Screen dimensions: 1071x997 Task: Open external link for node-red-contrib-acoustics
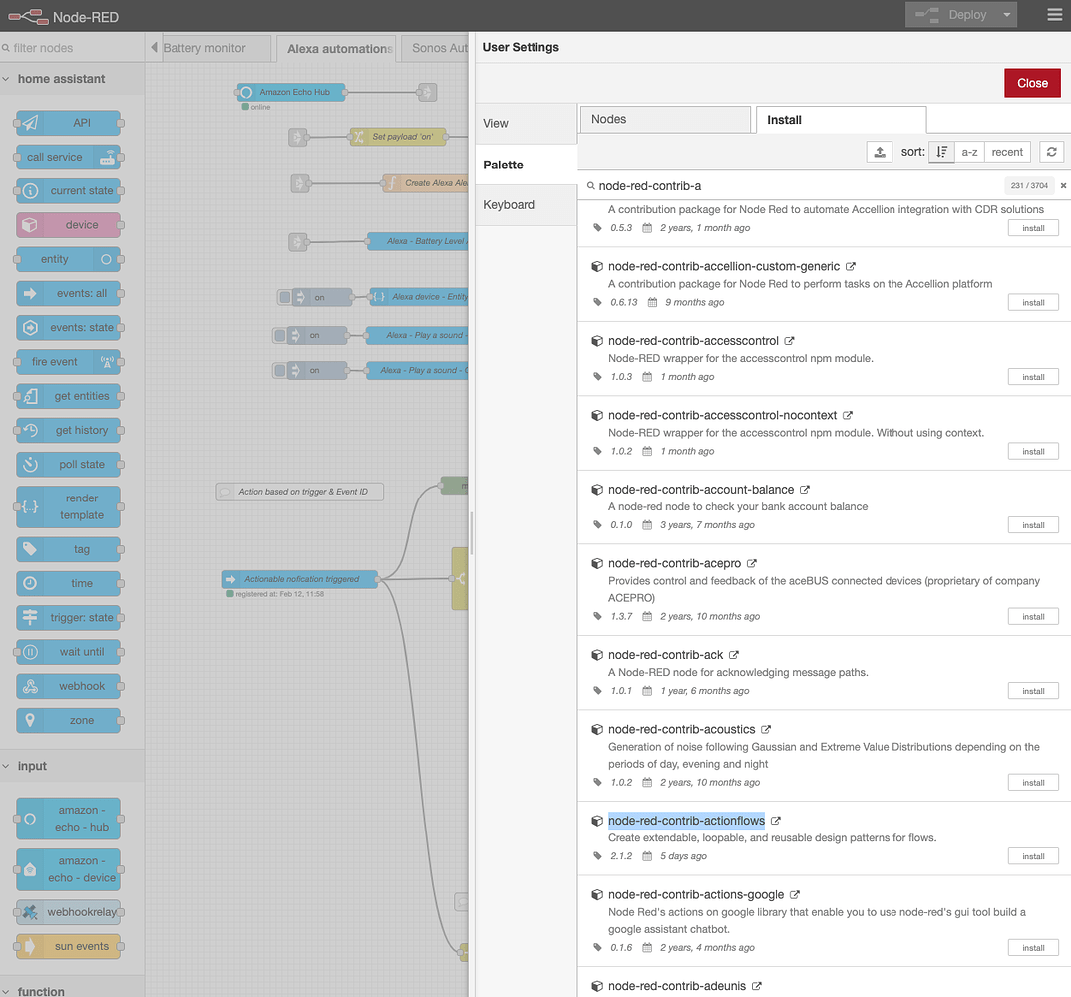[766, 730]
